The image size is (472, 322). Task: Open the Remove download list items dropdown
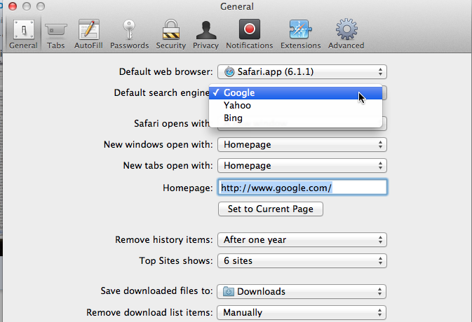302,313
